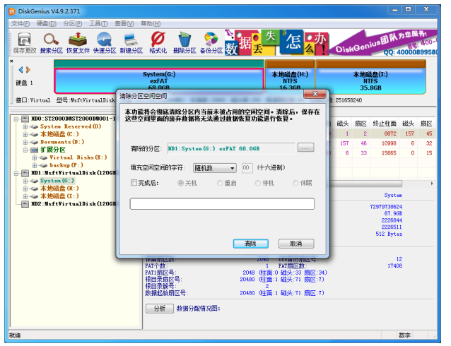Click the 终止柱面 column header
451x346 pixels.
[x=385, y=124]
